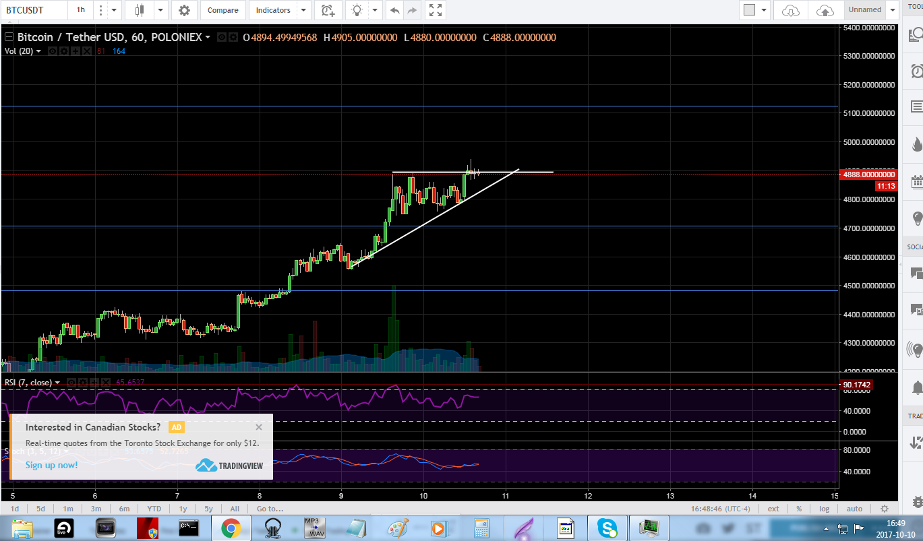Close the Canadian Stocks ad popup
The image size is (923, 541).
tap(259, 426)
